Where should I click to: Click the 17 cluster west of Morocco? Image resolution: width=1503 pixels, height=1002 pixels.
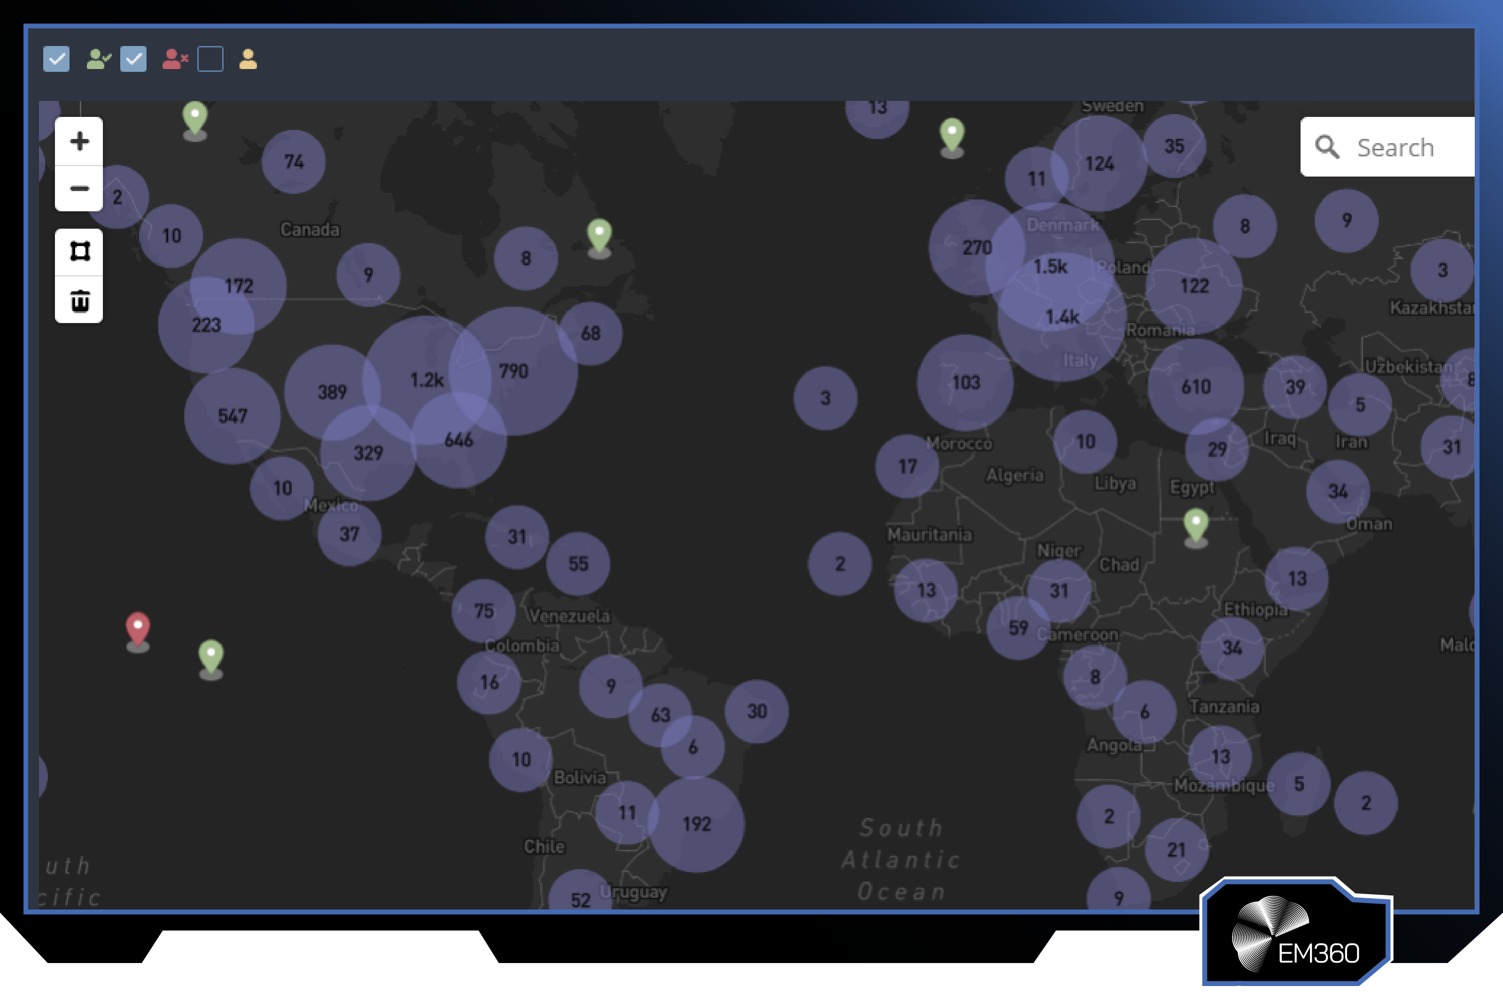[x=907, y=467]
